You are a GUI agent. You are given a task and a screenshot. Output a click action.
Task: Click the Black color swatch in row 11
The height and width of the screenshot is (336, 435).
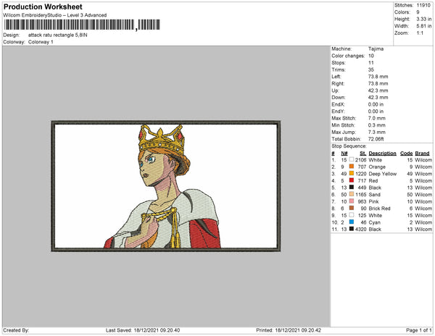click(x=352, y=229)
